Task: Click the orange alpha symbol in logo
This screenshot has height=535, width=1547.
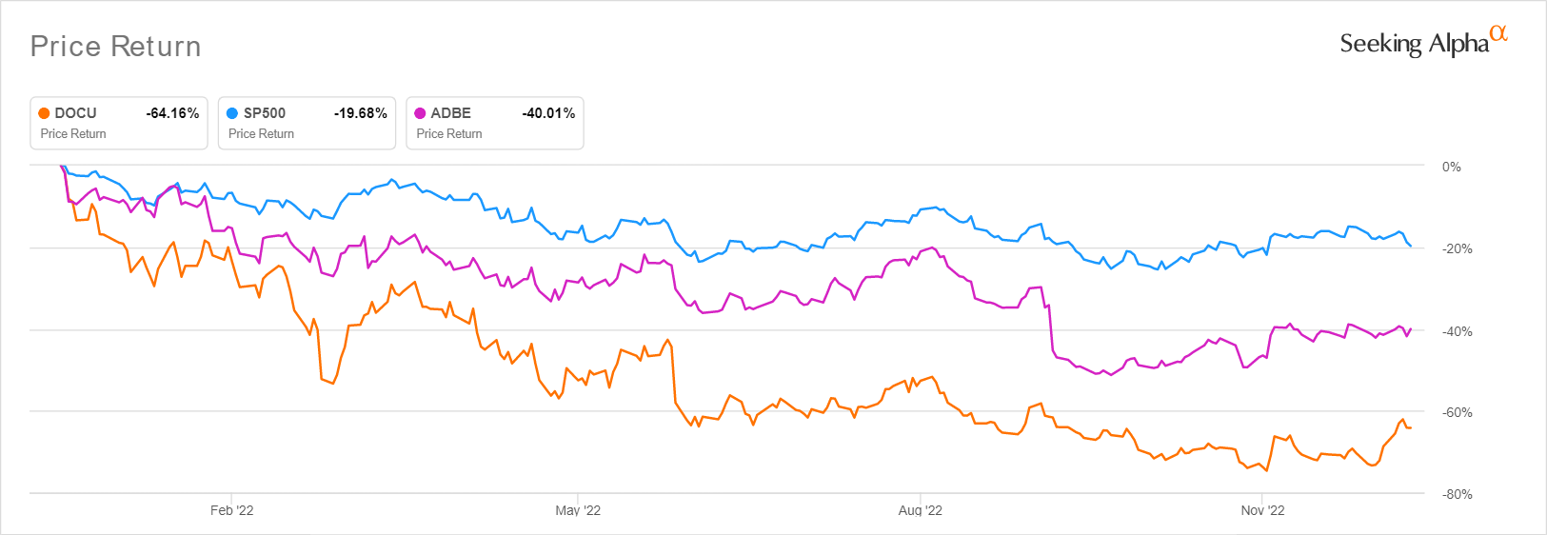Action: (1498, 33)
